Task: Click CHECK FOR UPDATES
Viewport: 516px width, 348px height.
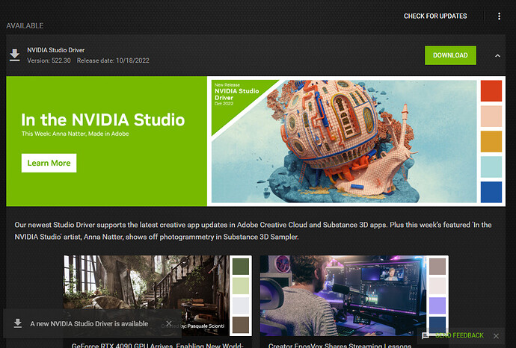Action: [435, 16]
